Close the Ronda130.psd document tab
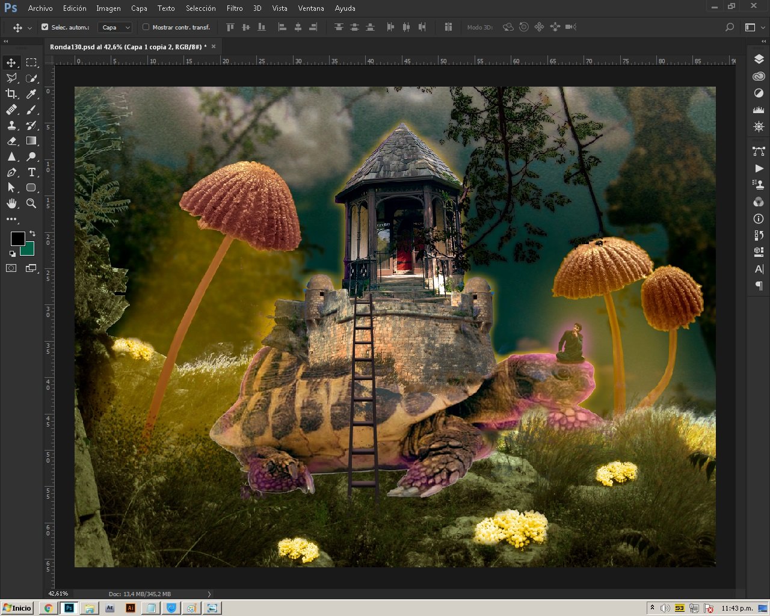The width and height of the screenshot is (770, 616). point(214,46)
